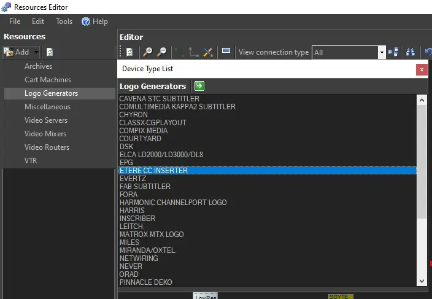The width and height of the screenshot is (432, 299).
Task: Pick HARMONIC CHANNELPORT LOGO device type
Action: coord(172,203)
